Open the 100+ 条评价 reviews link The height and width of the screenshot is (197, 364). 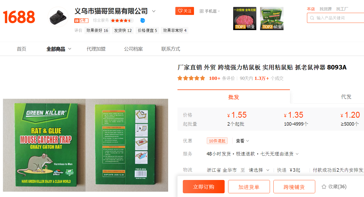tap(222, 78)
